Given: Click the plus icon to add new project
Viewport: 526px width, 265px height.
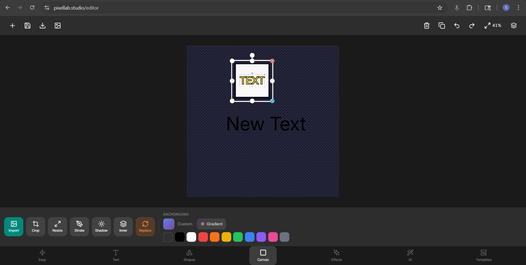Looking at the screenshot, I should tap(12, 26).
